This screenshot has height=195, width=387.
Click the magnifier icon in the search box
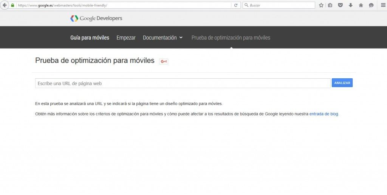(246, 5)
